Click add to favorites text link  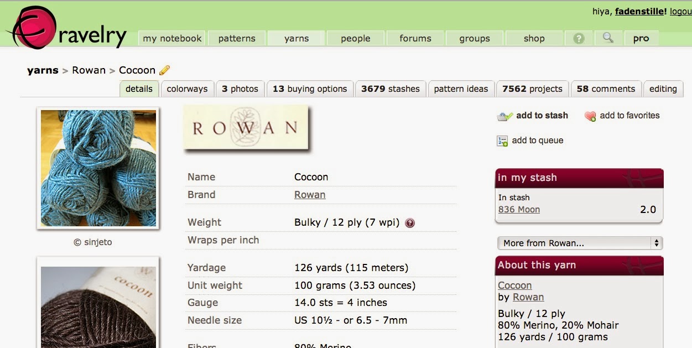tap(629, 116)
